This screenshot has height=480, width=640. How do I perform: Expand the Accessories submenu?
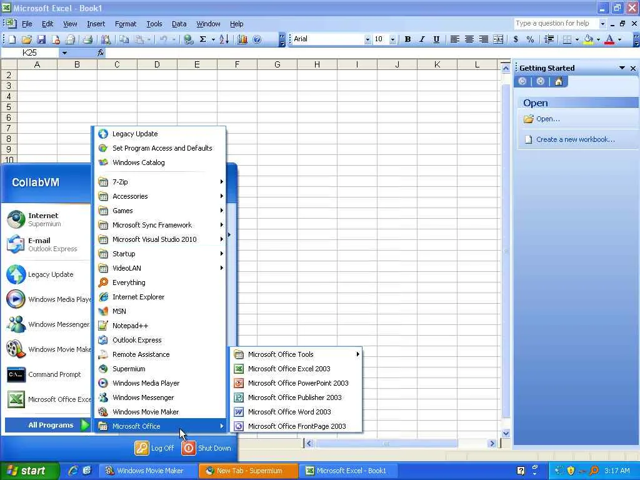(161, 196)
